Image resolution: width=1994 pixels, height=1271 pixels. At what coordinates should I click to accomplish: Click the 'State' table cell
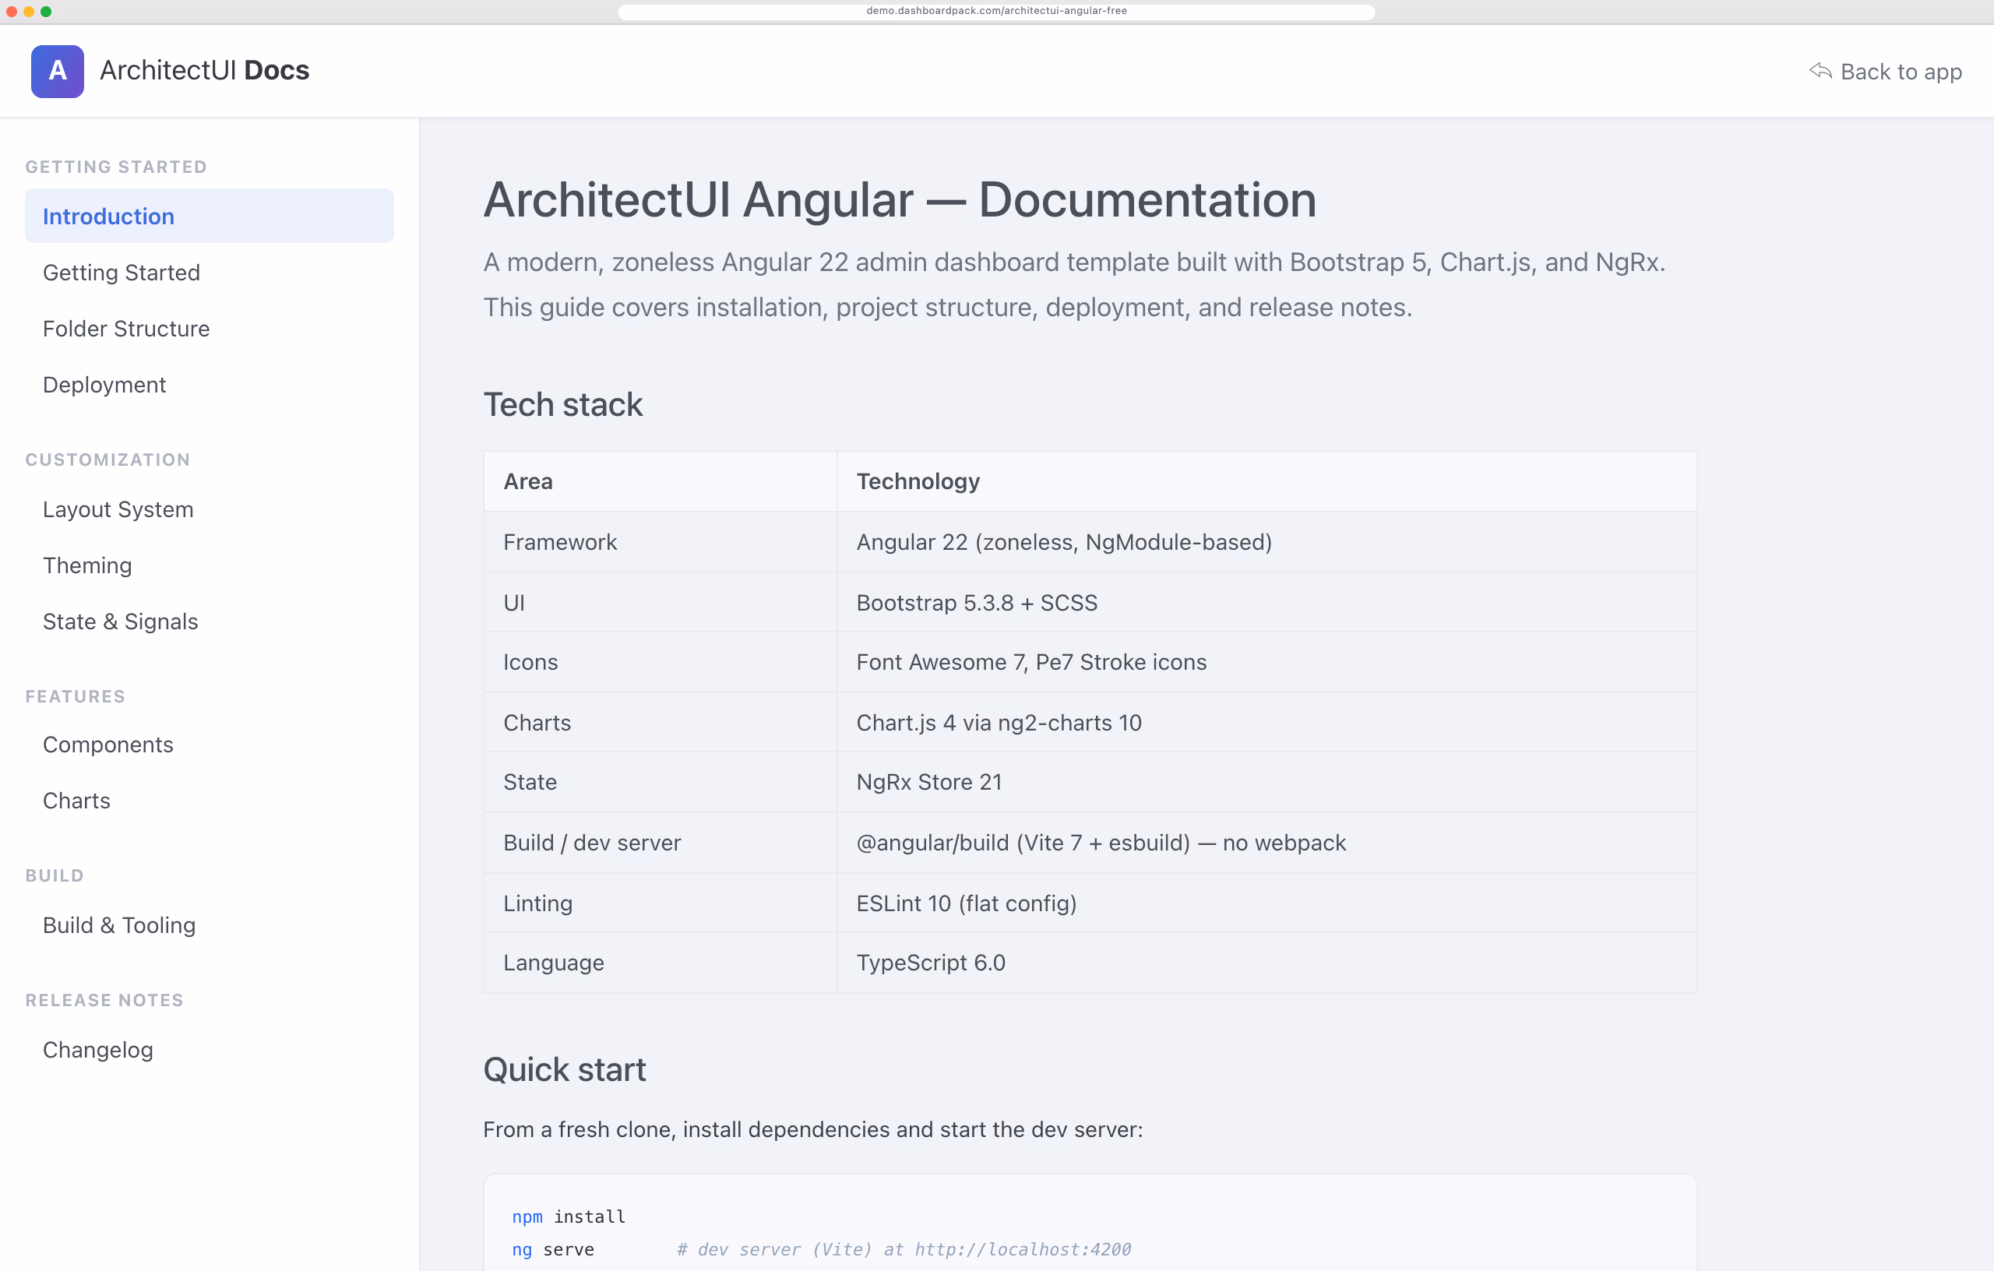[x=660, y=783]
